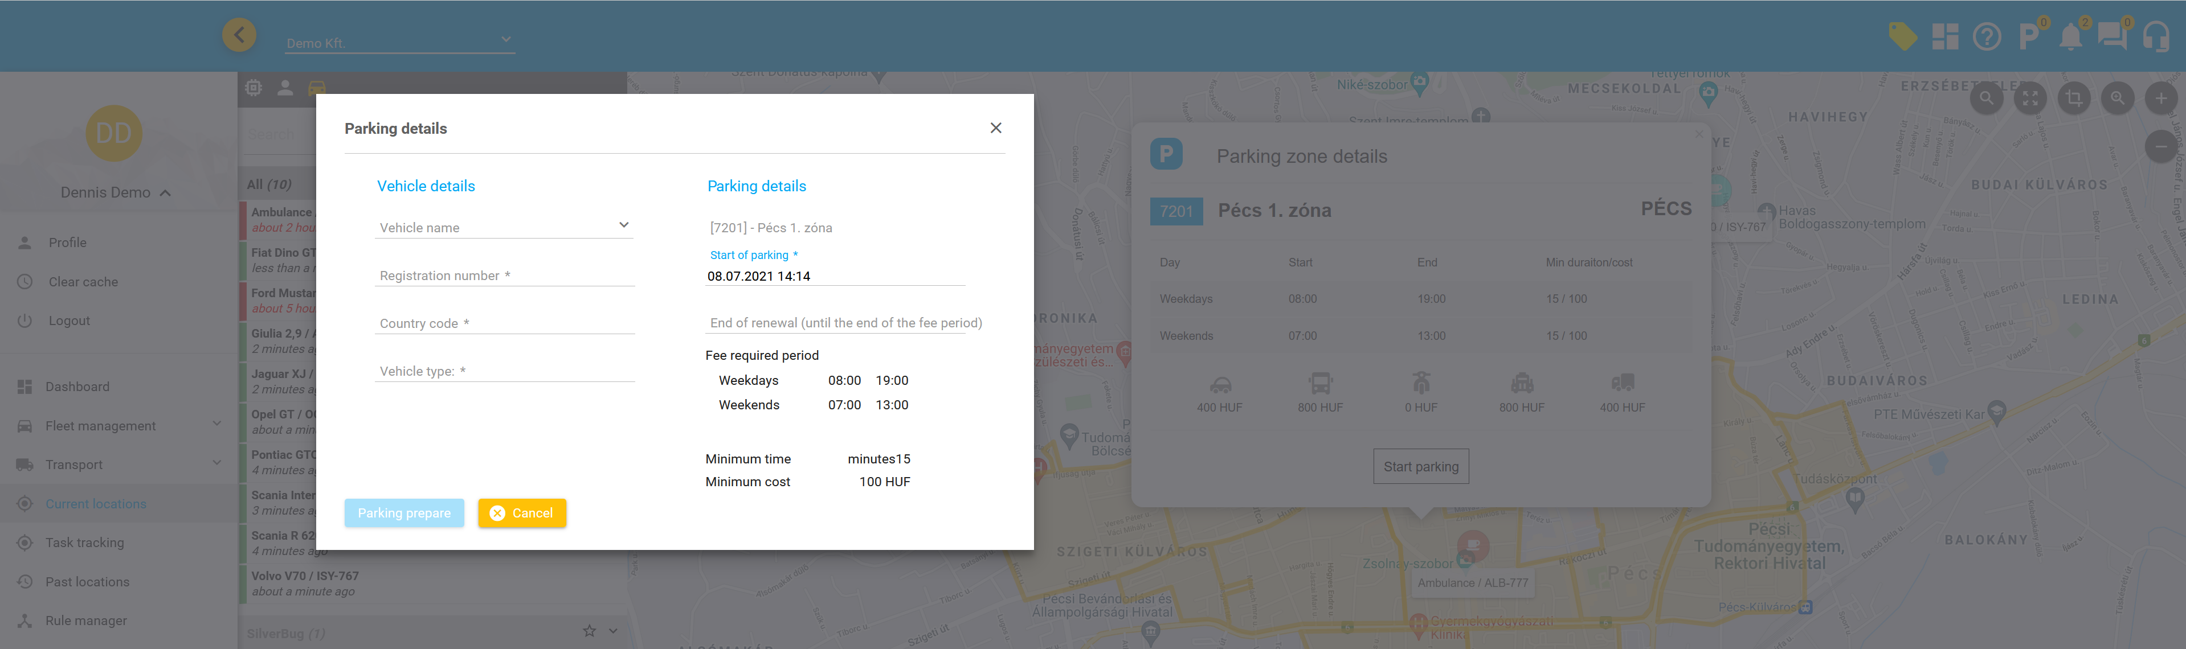Expand the Vehicle name dropdown
Image resolution: width=2186 pixels, height=649 pixels.
pos(504,227)
